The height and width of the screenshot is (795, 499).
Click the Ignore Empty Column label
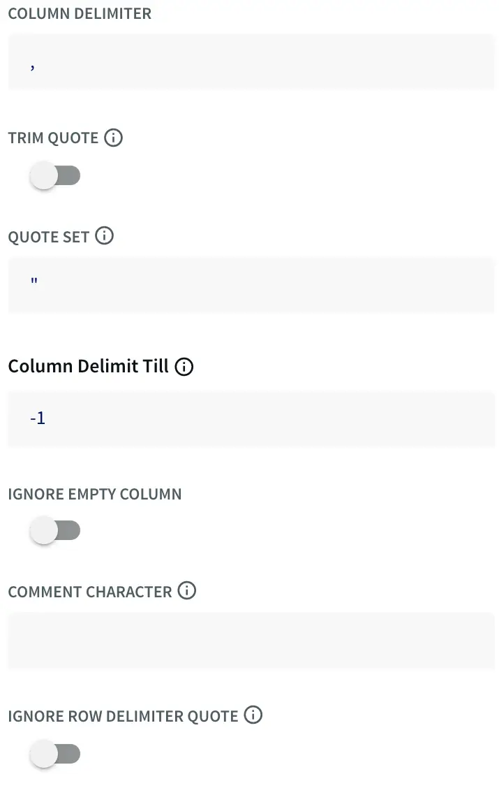click(95, 494)
